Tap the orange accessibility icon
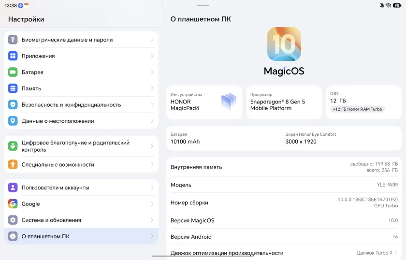The height and width of the screenshot is (260, 406). 13,164
